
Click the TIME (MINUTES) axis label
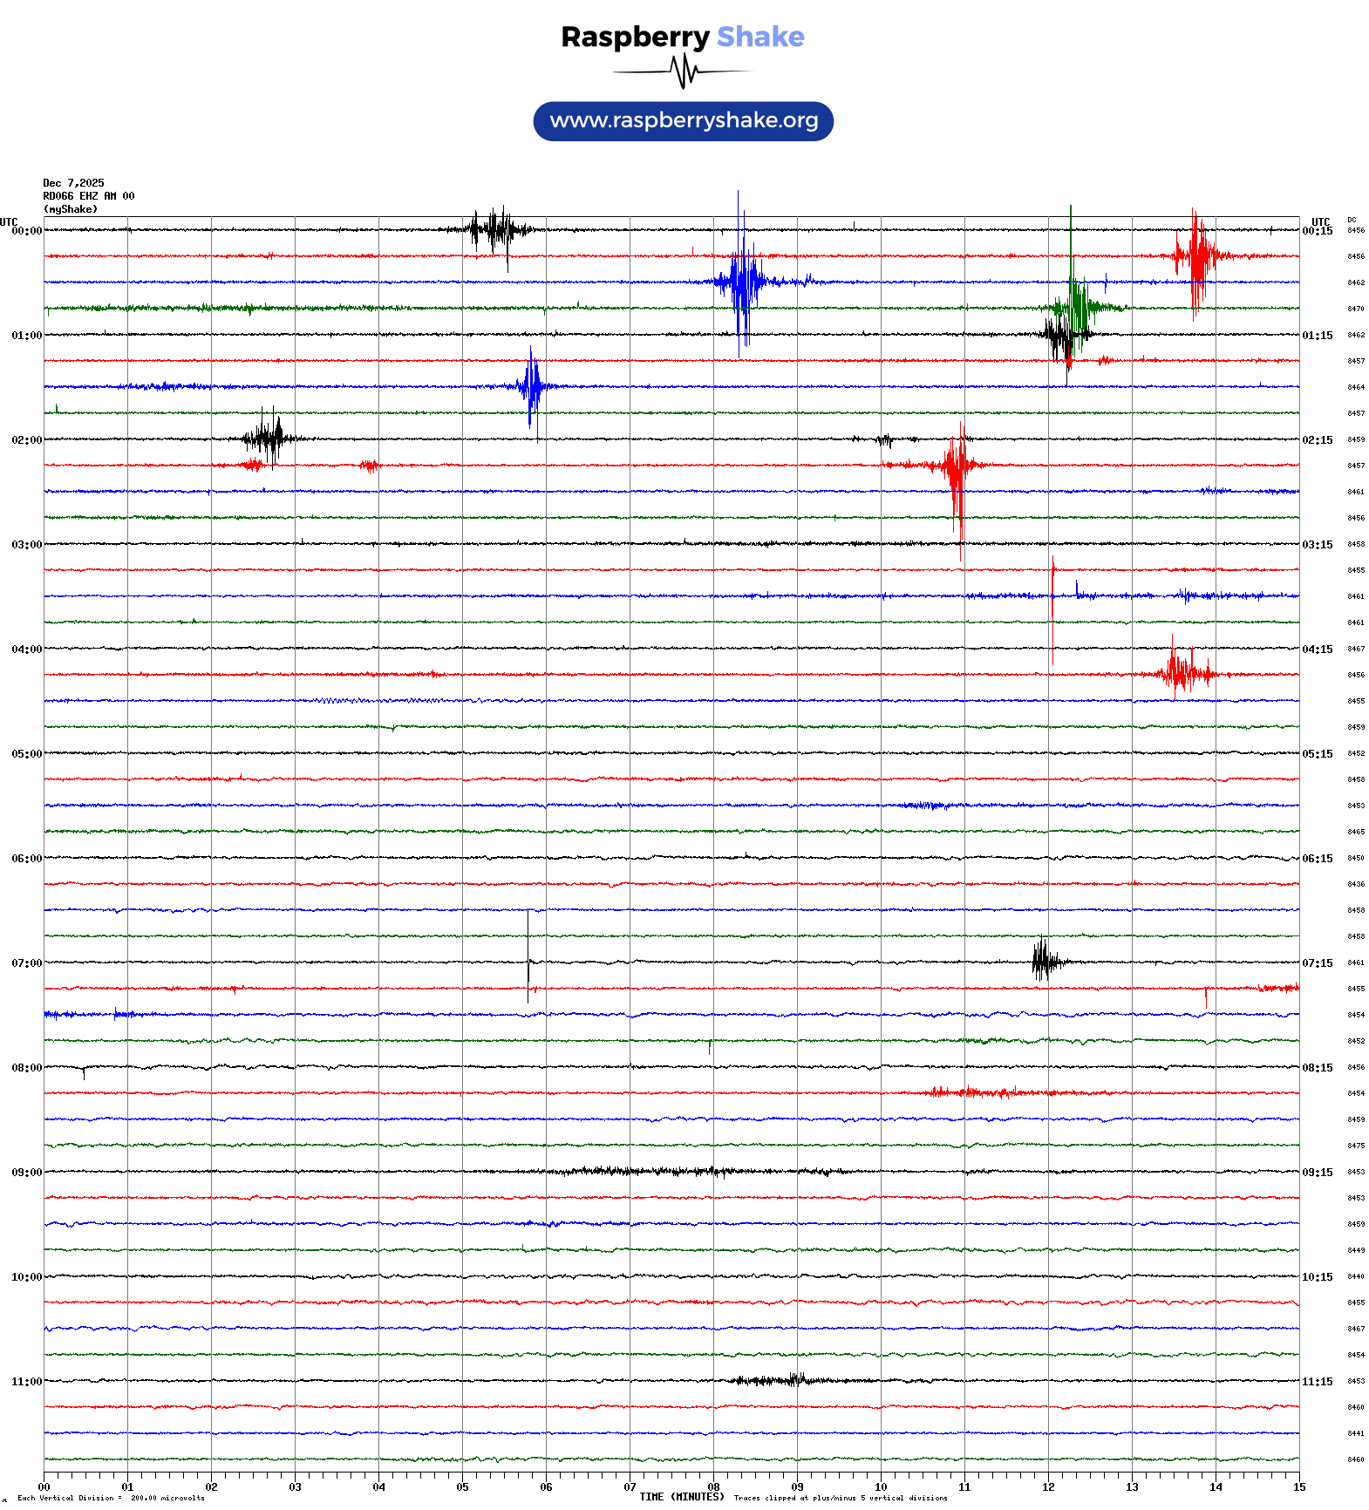coord(681,1497)
